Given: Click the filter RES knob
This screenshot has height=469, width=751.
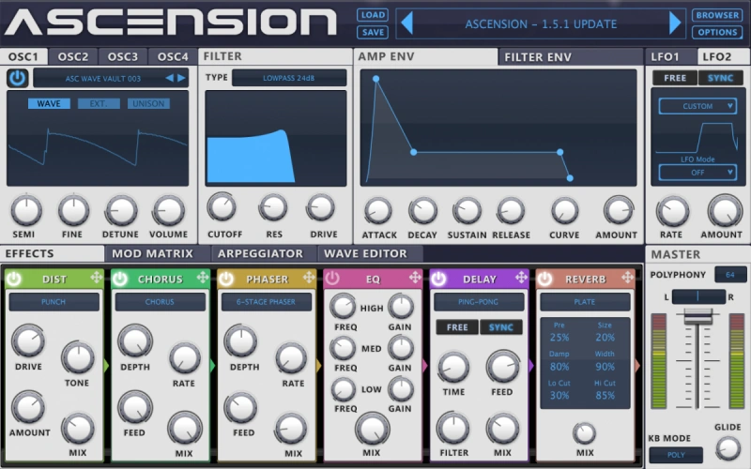Looking at the screenshot, I should [273, 207].
